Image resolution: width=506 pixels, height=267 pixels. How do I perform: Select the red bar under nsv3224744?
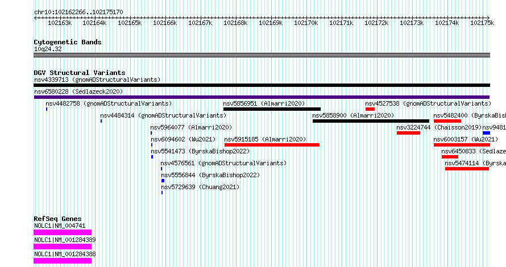[409, 133]
